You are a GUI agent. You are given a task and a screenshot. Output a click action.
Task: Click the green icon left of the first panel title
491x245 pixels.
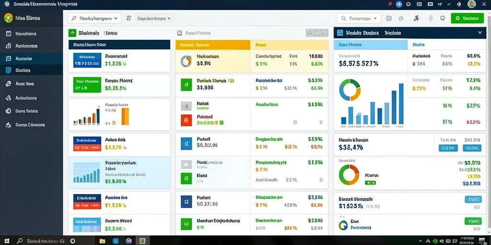(x=72, y=33)
